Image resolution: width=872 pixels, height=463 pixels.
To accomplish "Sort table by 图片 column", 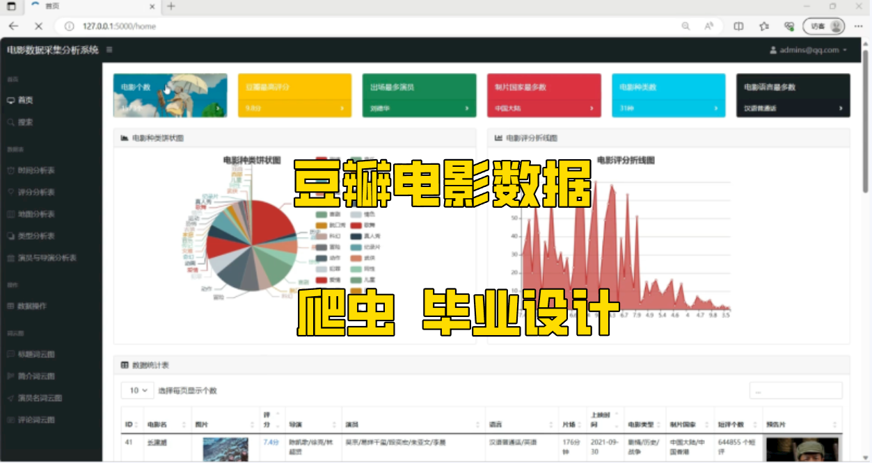I will click(x=225, y=424).
